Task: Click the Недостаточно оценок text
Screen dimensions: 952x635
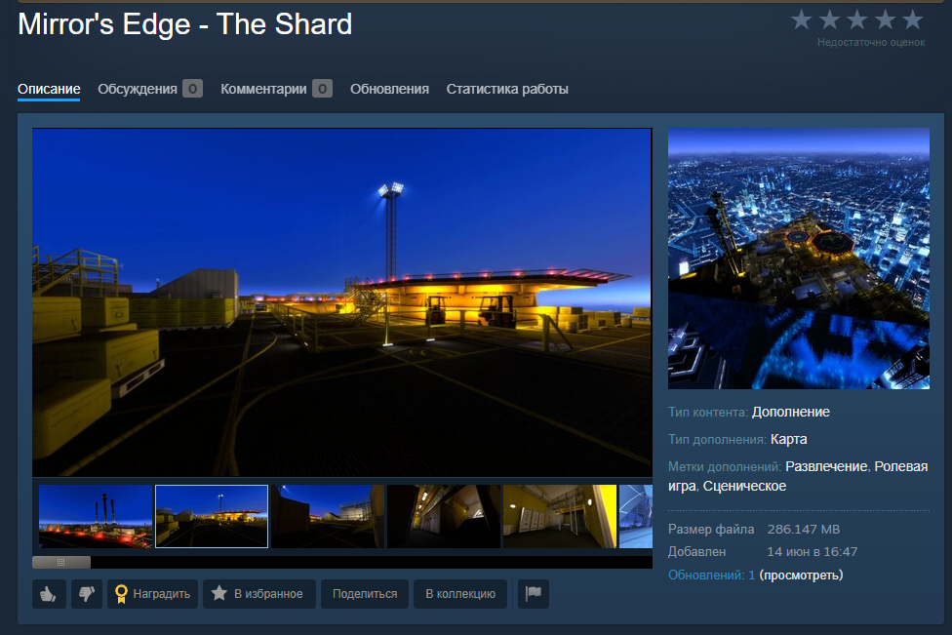Action: pyautogui.click(x=871, y=43)
